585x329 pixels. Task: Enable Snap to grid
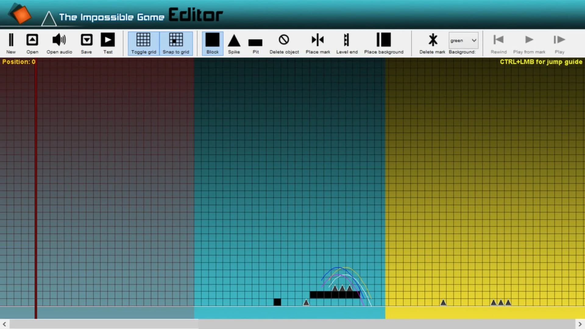[x=176, y=43]
